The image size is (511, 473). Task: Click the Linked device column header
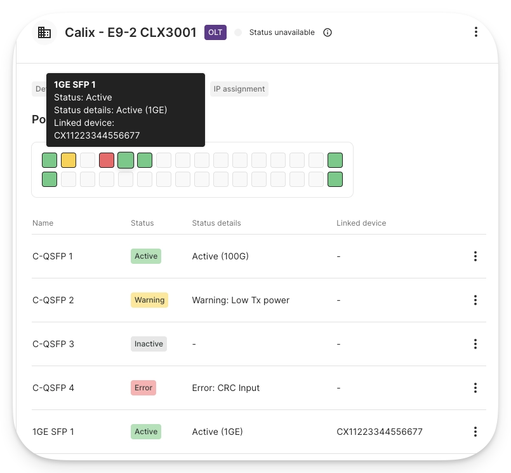tap(361, 223)
